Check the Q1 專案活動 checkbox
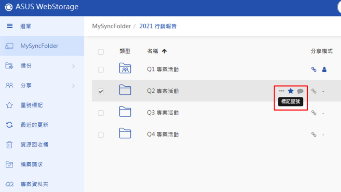The height and width of the screenshot is (192, 341). [x=101, y=70]
